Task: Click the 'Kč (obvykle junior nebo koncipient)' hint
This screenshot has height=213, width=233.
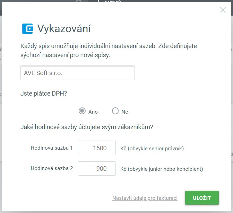Action: click(x=162, y=169)
